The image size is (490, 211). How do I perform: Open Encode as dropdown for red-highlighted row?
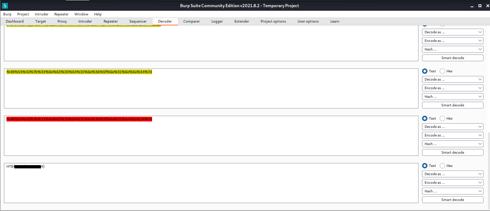453,135
